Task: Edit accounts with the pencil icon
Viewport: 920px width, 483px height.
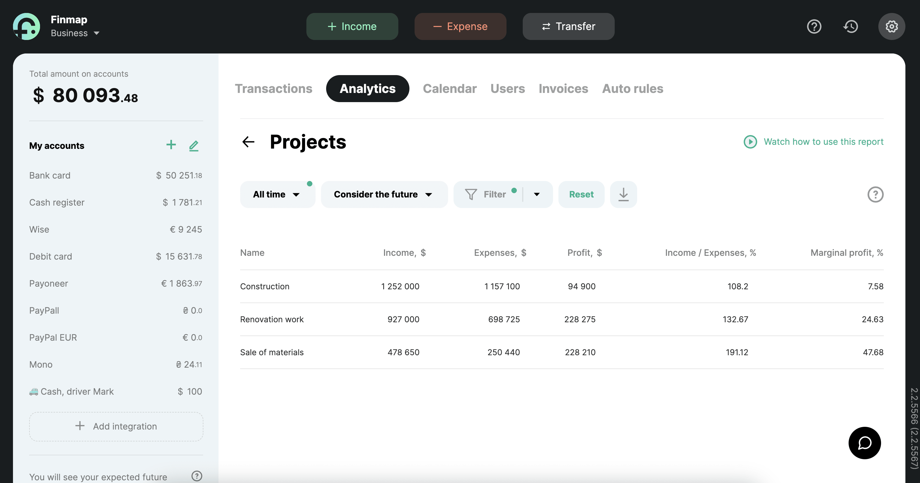Action: point(194,146)
